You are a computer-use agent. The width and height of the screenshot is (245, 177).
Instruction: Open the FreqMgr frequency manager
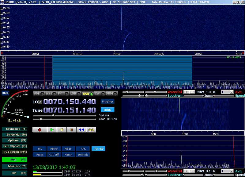click(x=107, y=102)
